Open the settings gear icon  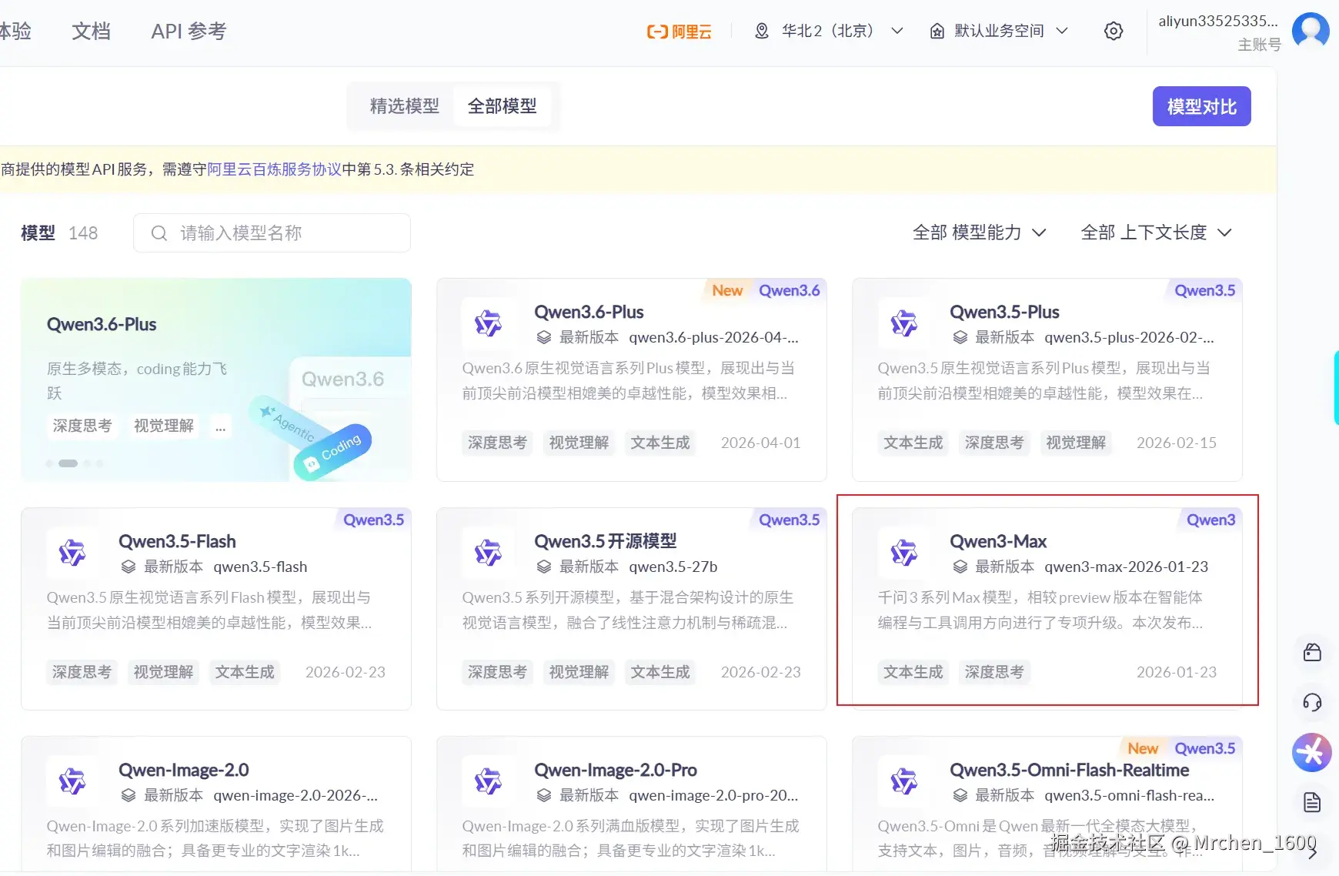click(1114, 31)
